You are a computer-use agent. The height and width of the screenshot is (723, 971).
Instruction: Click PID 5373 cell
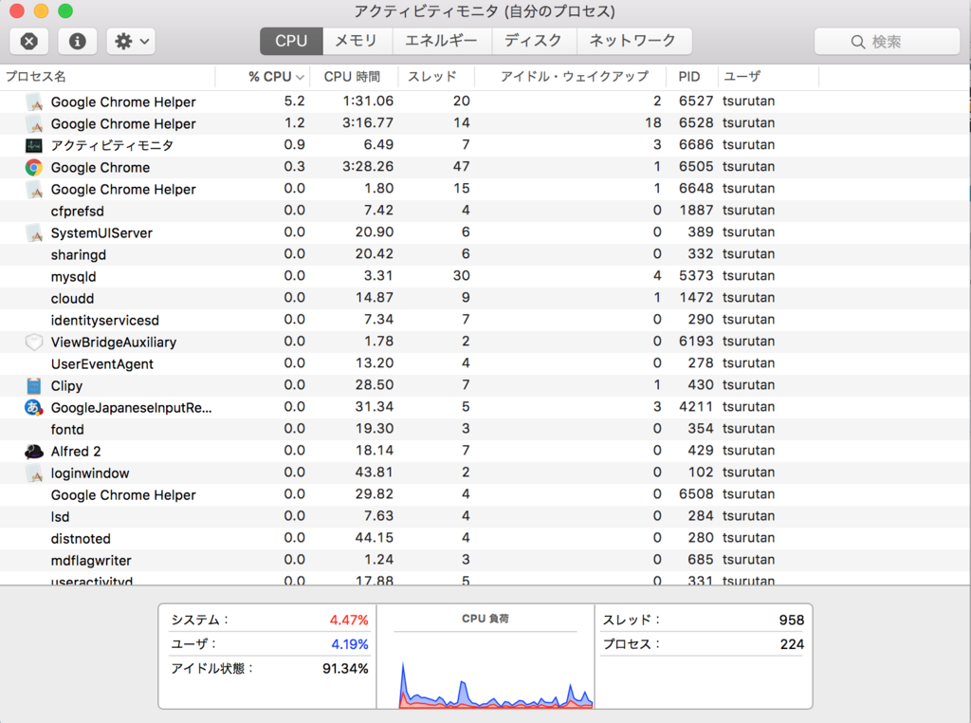click(x=696, y=276)
